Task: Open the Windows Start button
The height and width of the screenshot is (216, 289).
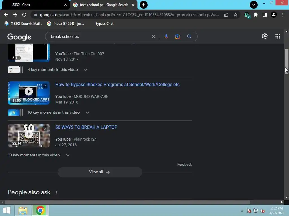Action: pyautogui.click(x=7, y=210)
